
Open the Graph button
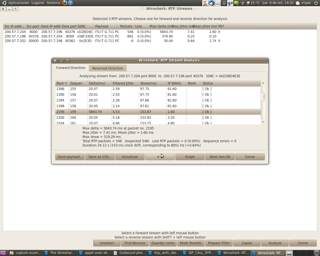pos(190,157)
